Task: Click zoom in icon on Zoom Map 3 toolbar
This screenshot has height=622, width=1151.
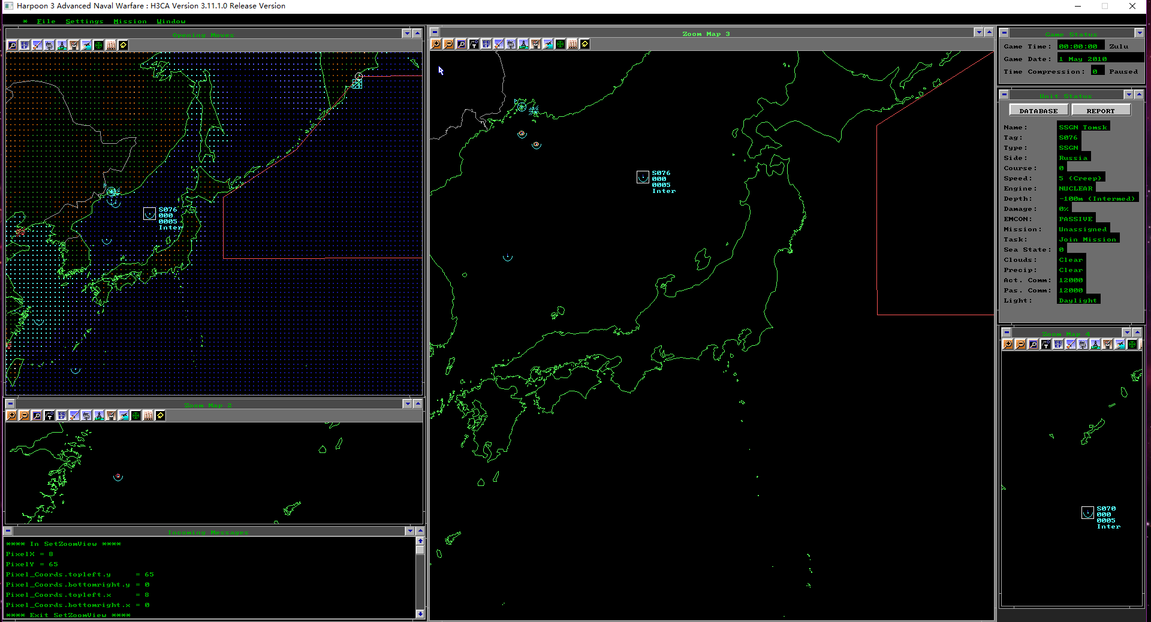Action: [436, 44]
